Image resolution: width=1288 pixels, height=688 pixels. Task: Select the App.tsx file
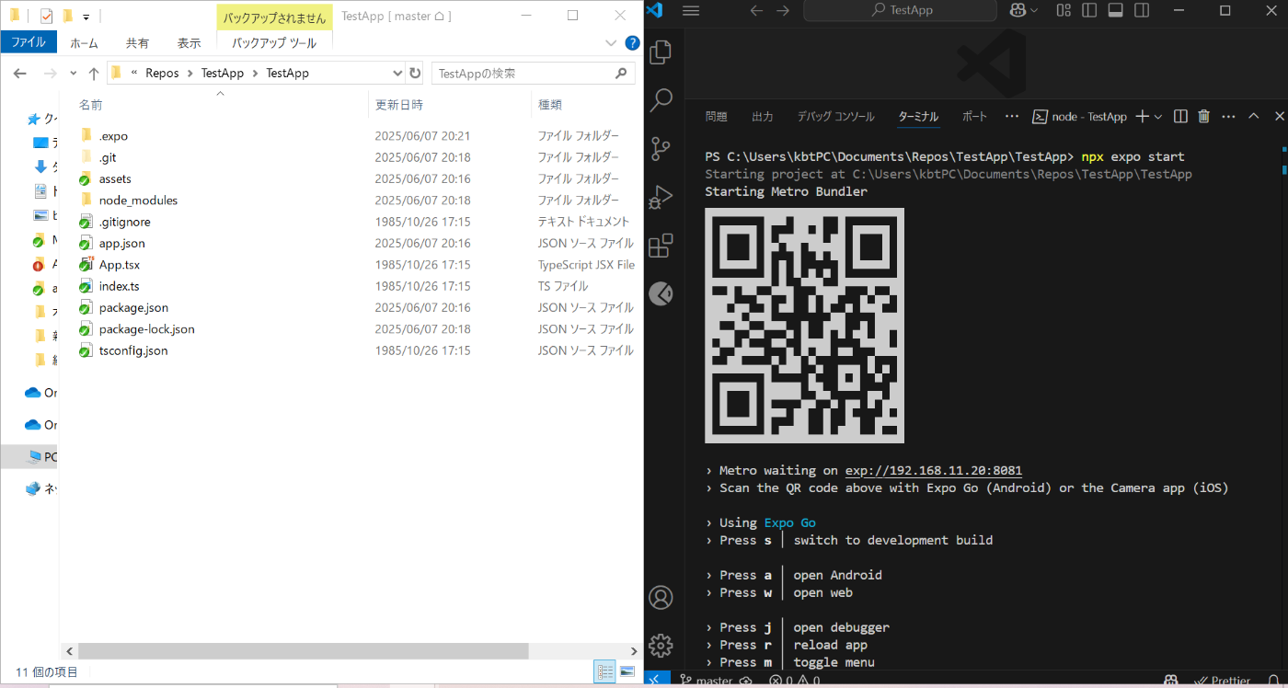118,265
